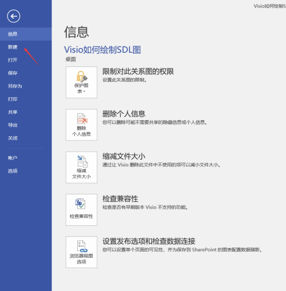Open 选项 in the sidebar
This screenshot has width=286, height=291.
(26, 171)
